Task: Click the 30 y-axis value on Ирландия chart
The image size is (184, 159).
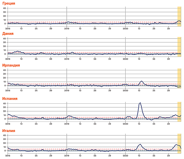Action: click(x=4, y=74)
